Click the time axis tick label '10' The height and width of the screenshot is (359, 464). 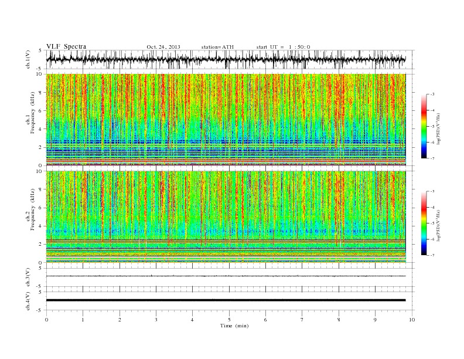[412, 320]
